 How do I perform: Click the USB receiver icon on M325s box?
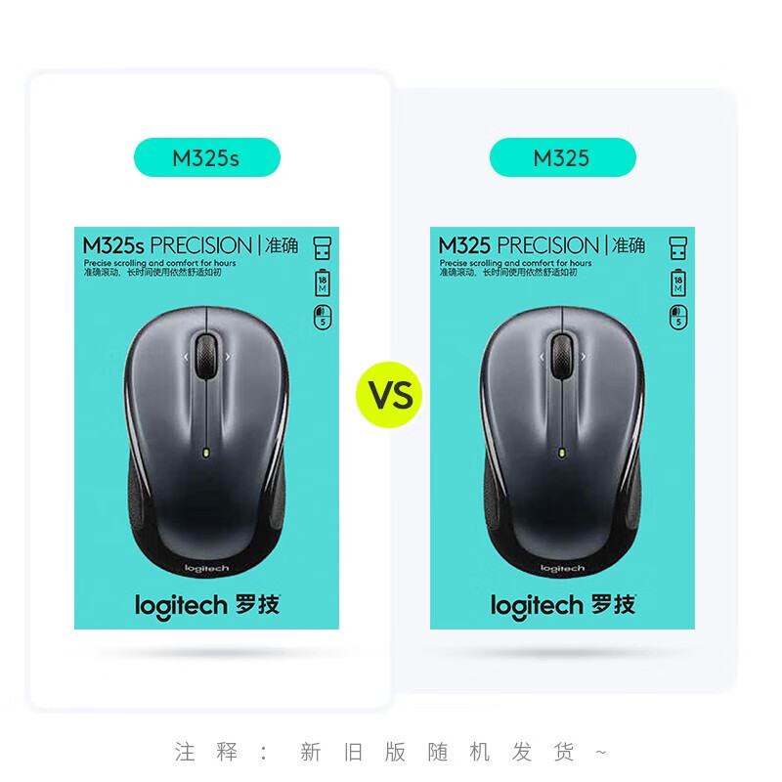pyautogui.click(x=323, y=248)
